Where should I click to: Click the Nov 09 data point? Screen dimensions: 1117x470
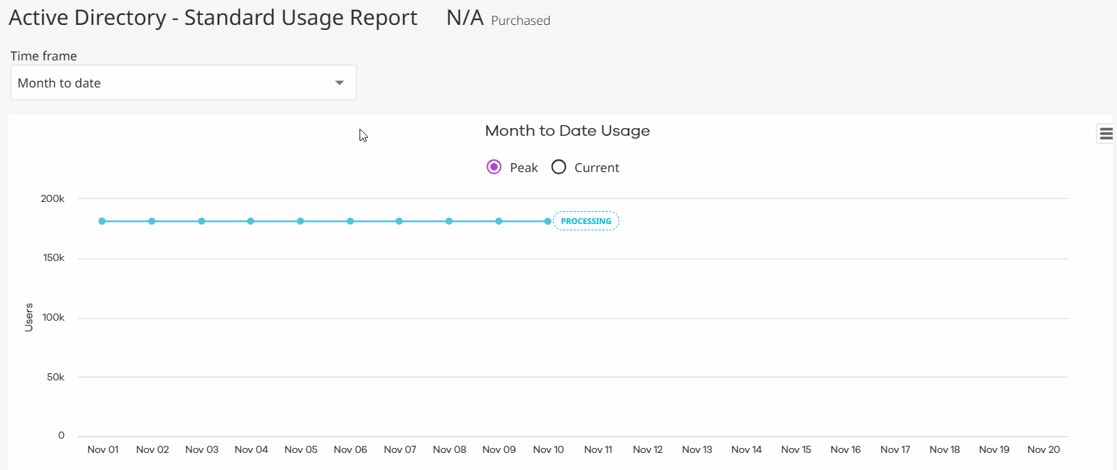[499, 221]
